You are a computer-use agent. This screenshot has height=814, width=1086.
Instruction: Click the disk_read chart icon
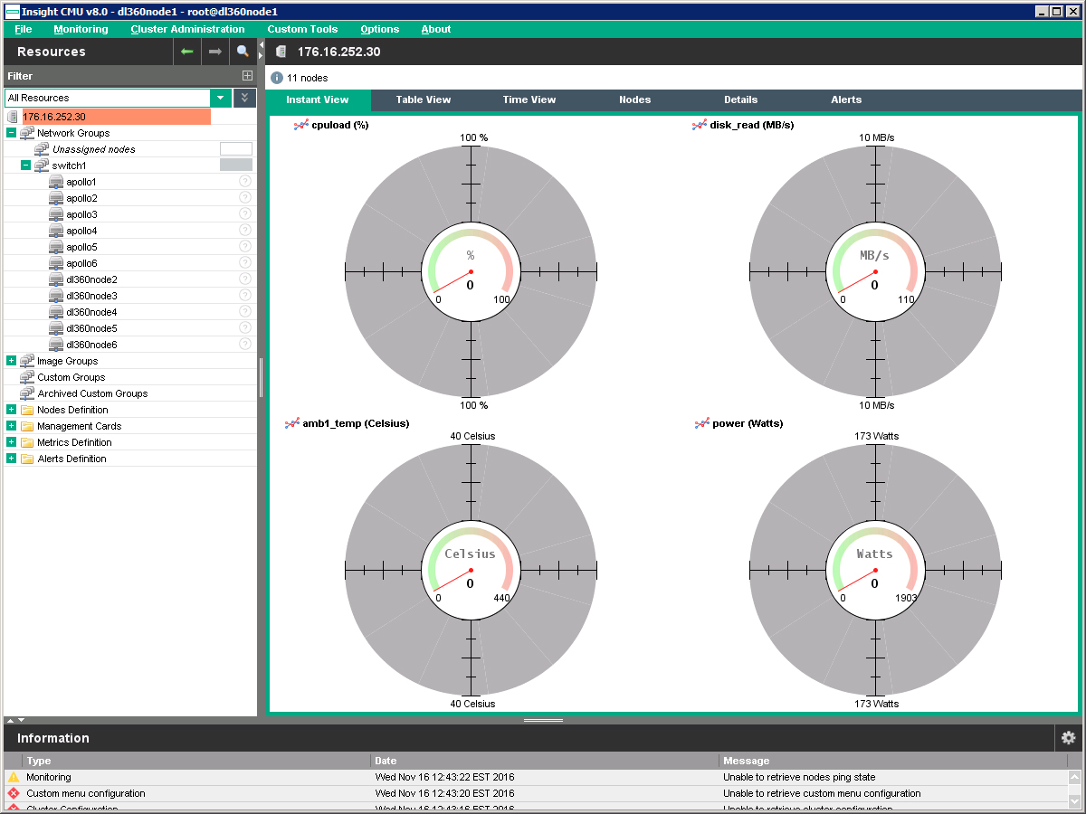tap(700, 125)
